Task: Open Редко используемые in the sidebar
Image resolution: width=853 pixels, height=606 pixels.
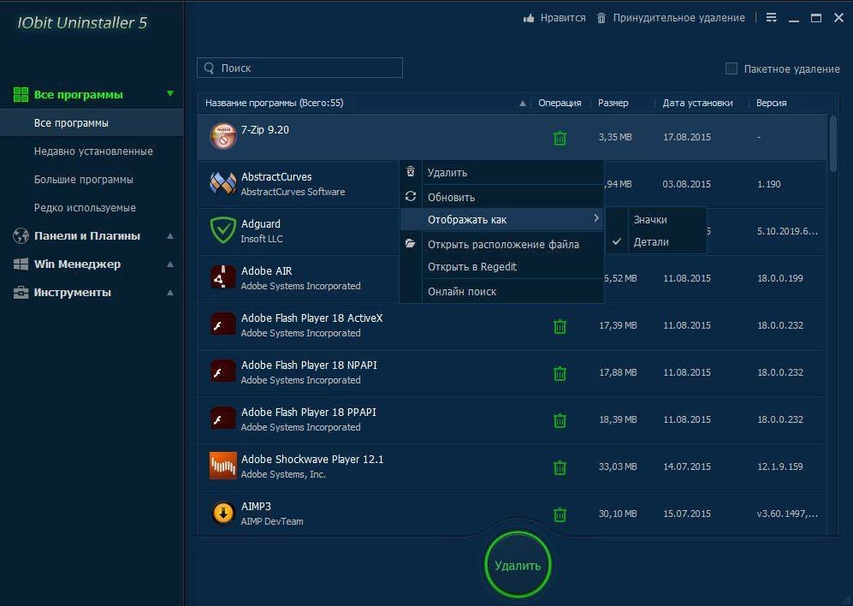Action: [x=85, y=208]
